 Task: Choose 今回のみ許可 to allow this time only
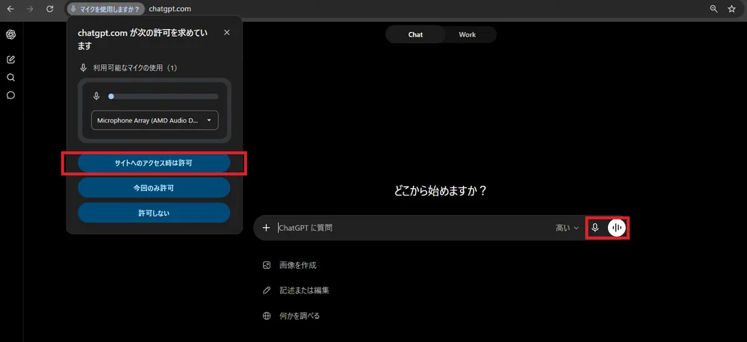pyautogui.click(x=154, y=188)
